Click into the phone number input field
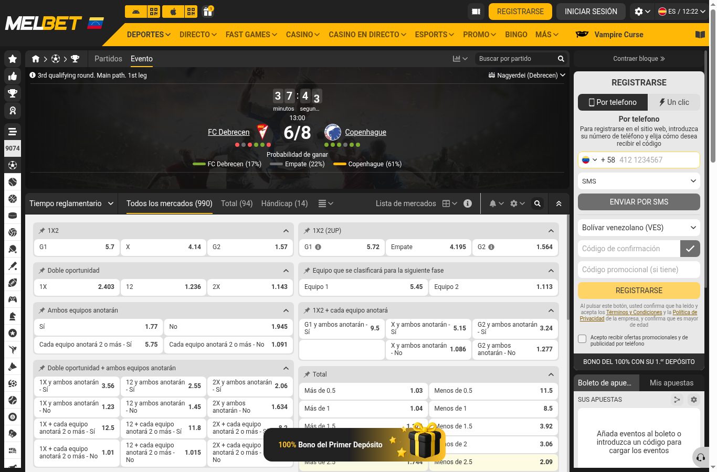This screenshot has width=717, height=472. click(x=658, y=160)
